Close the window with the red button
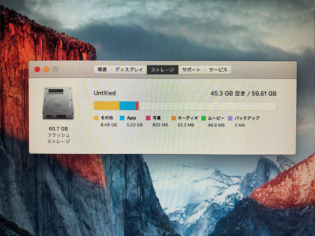 click(x=37, y=69)
